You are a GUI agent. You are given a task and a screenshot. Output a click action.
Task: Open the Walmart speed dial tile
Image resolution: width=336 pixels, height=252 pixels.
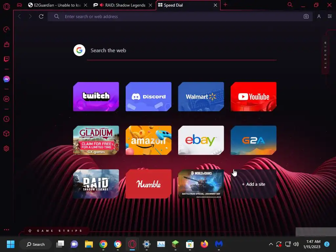(x=201, y=97)
